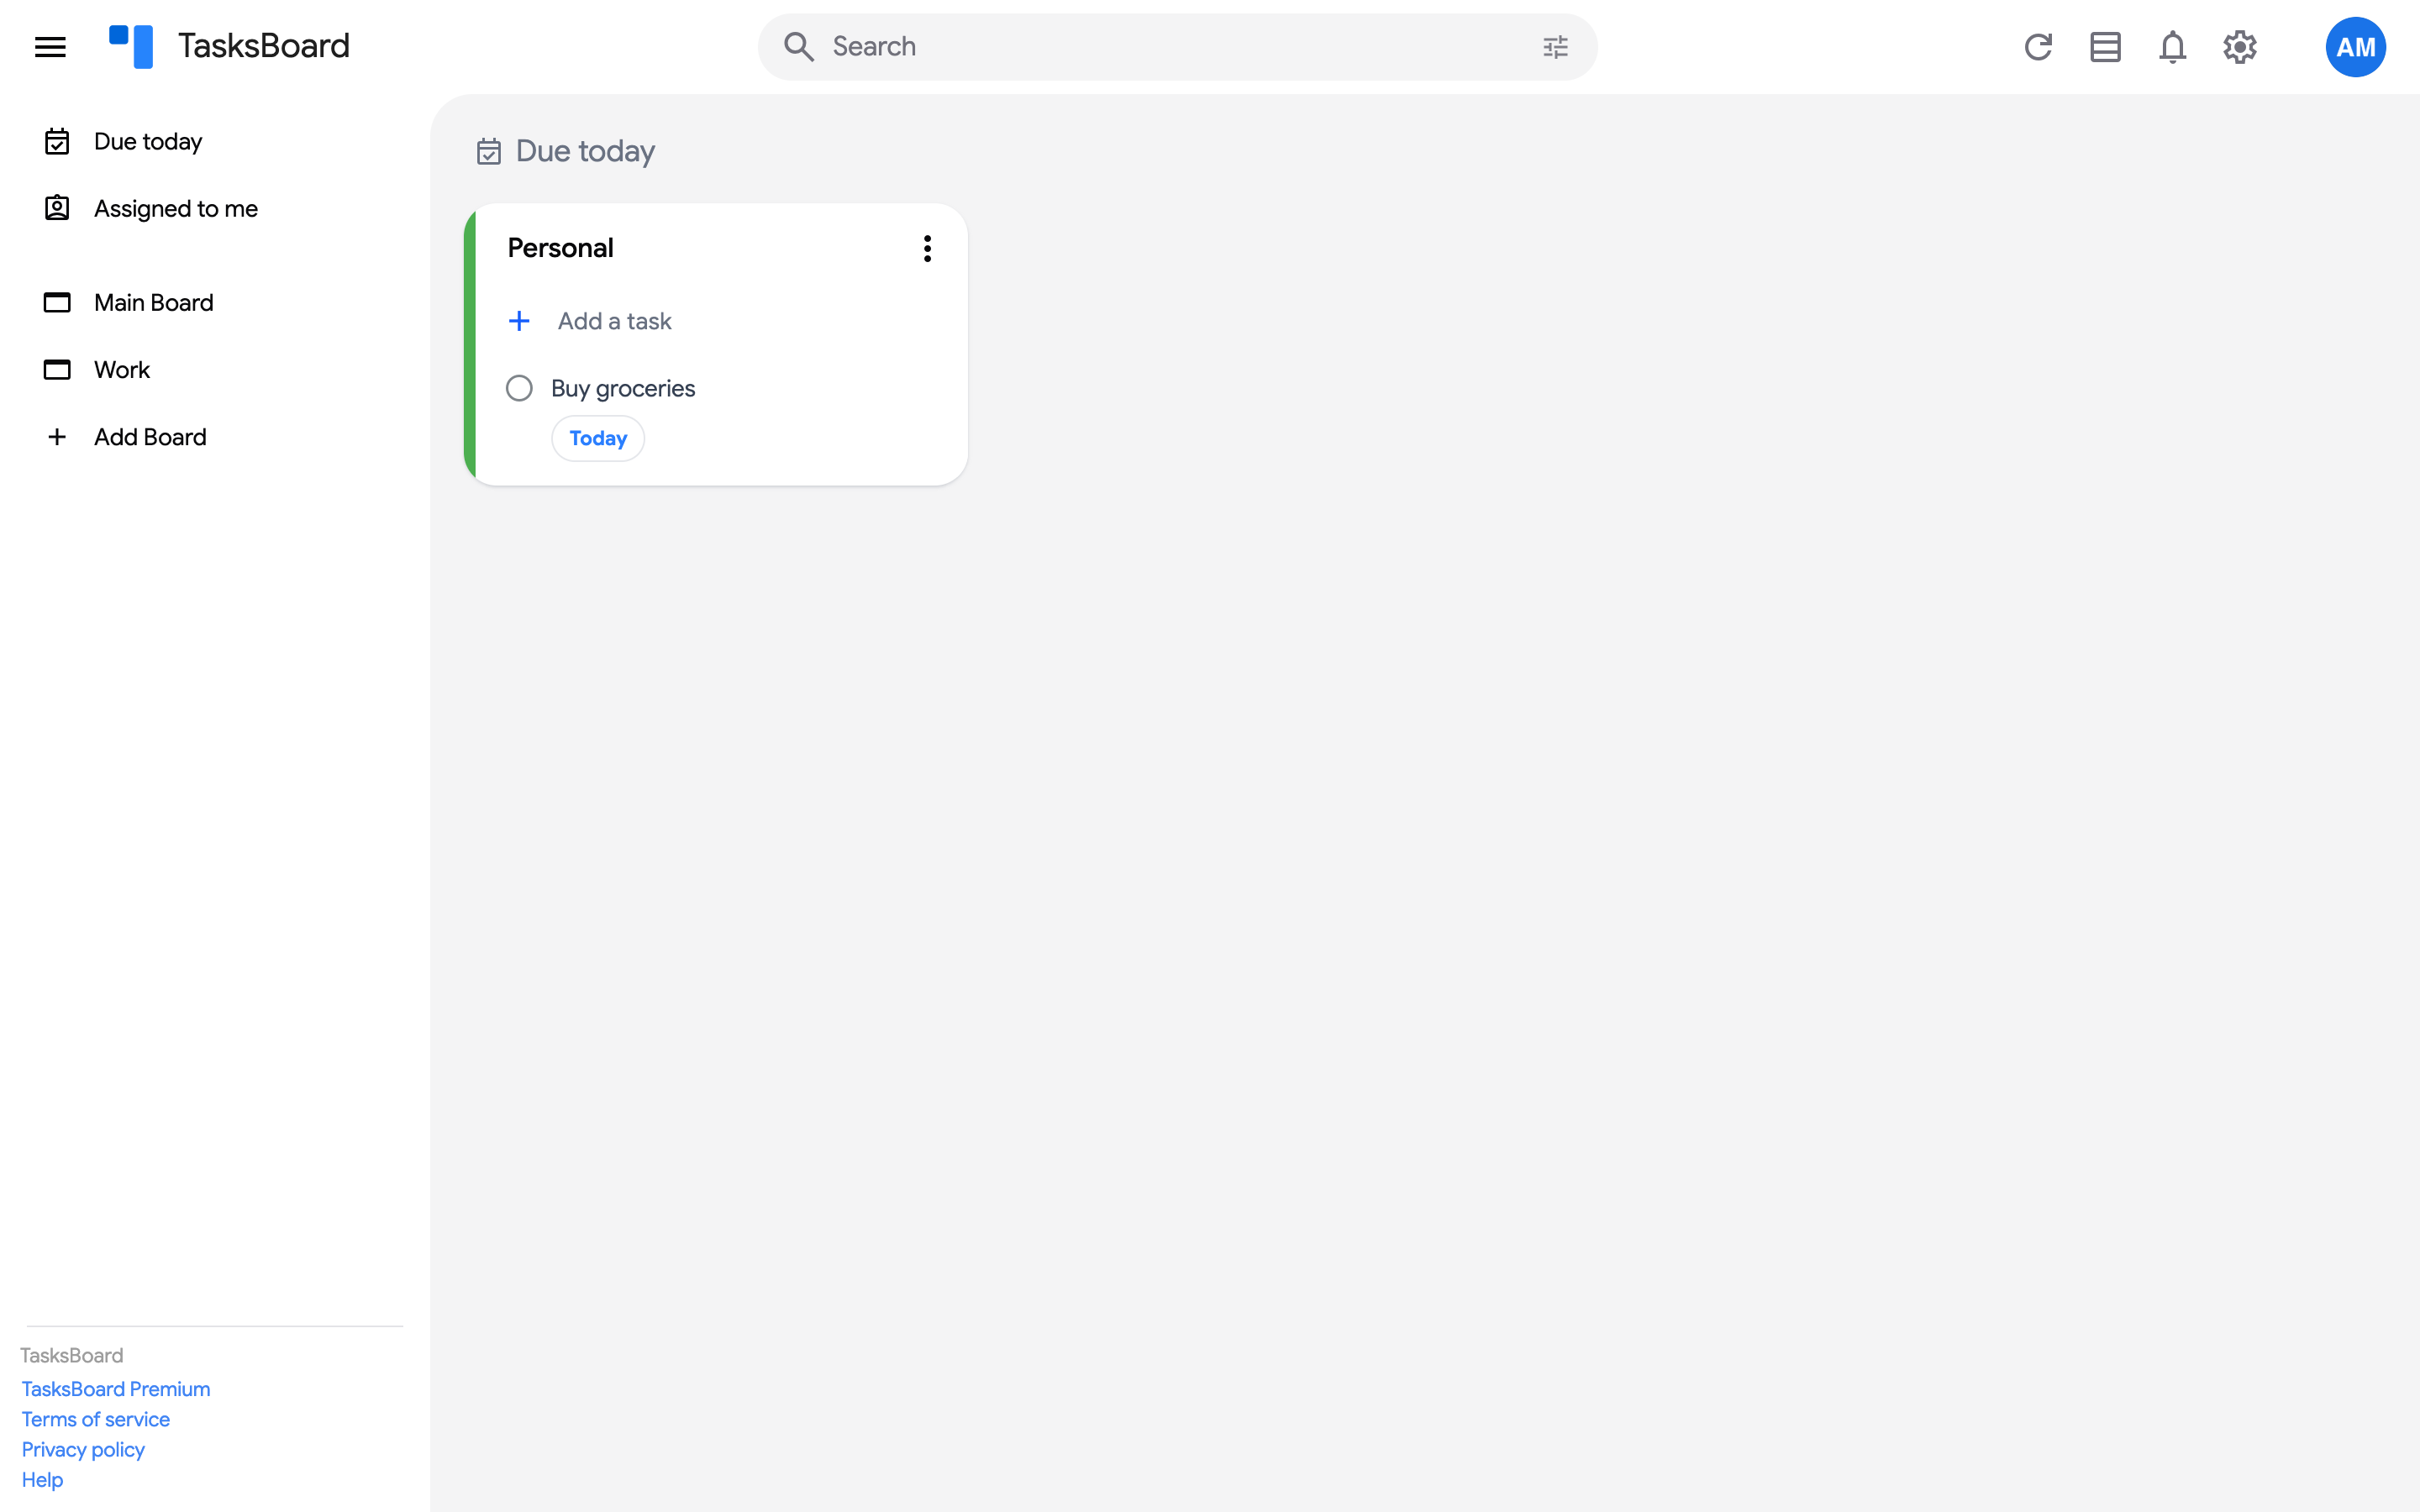The height and width of the screenshot is (1512, 2420).
Task: Click the plus icon beside Add Board
Action: (x=57, y=437)
